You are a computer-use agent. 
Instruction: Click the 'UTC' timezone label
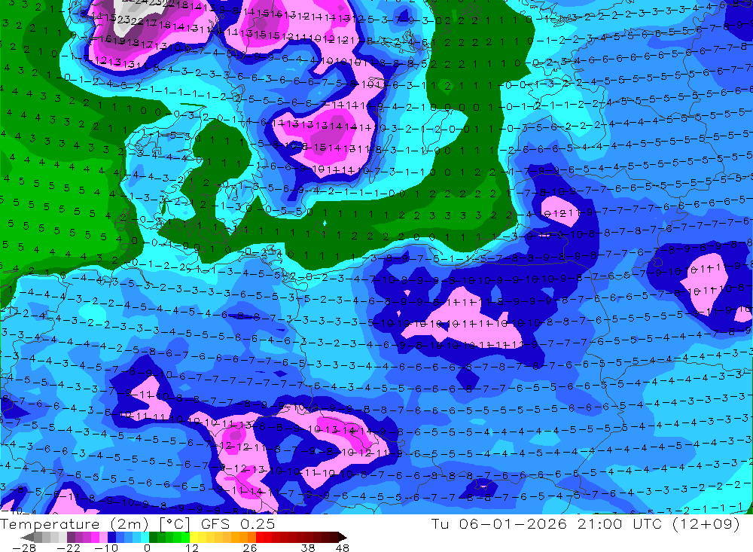(648, 523)
